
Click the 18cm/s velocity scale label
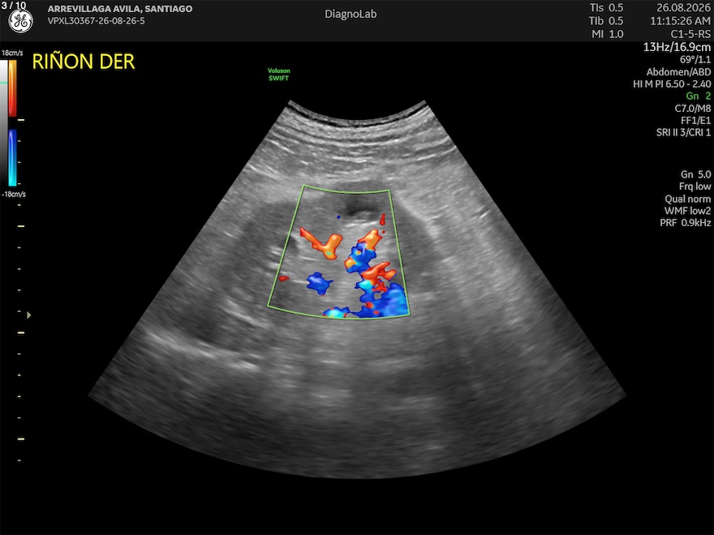pyautogui.click(x=12, y=53)
